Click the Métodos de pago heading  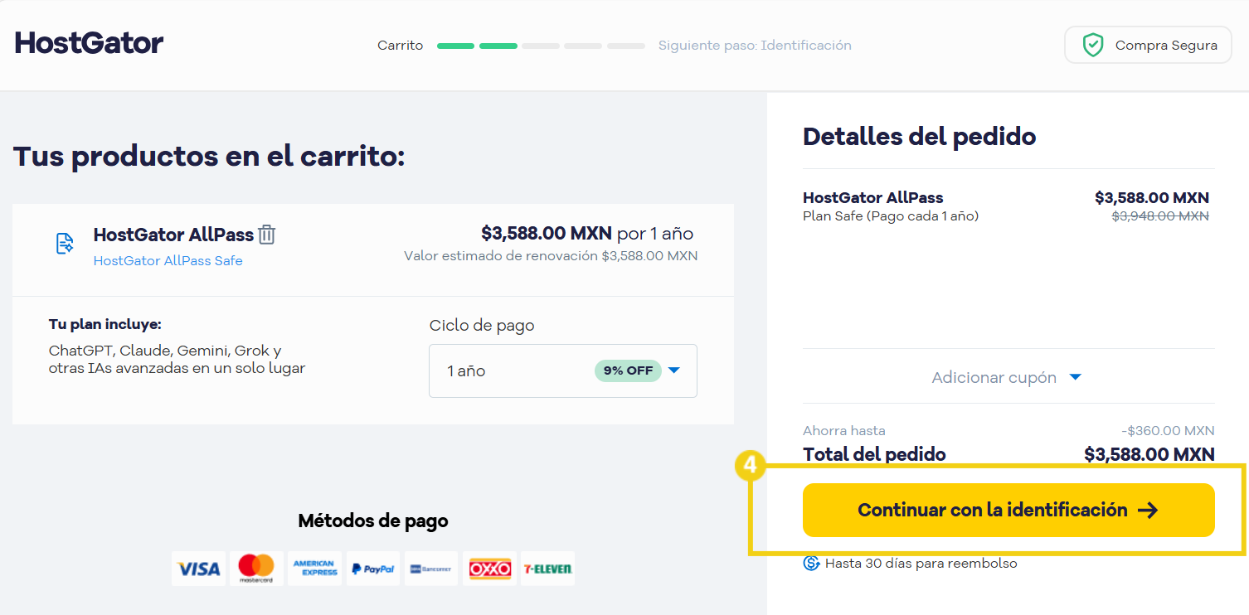tap(373, 521)
